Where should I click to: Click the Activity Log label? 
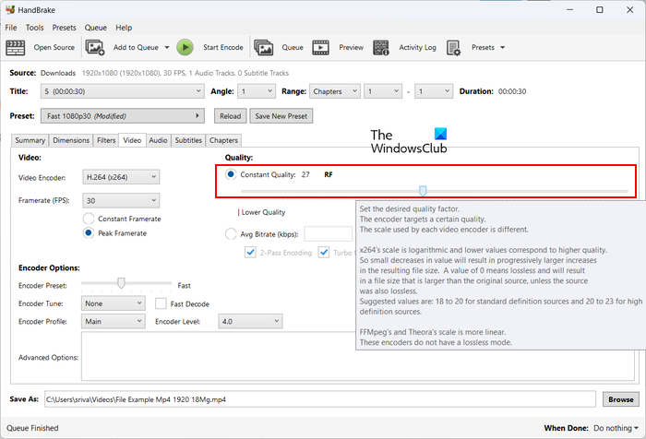tap(417, 47)
